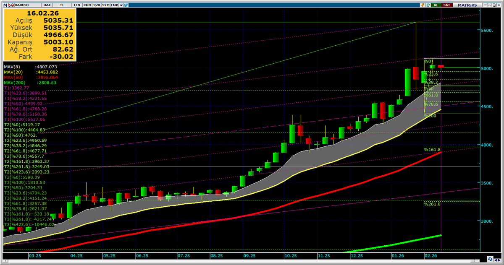
Task: Click the Düşük value 4966.67
Action: point(58,35)
